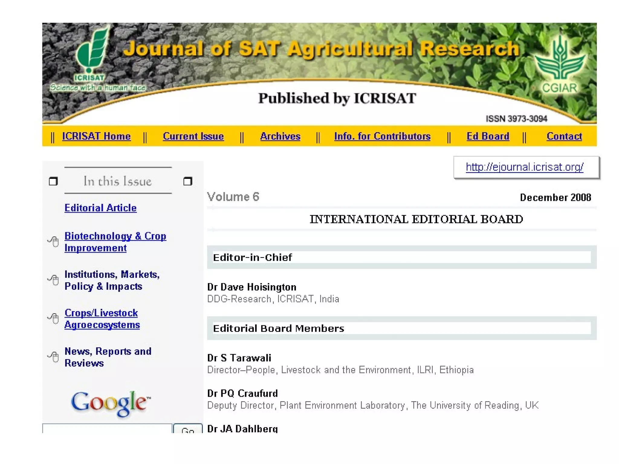Click square icon right of In this Issue
619x464 pixels.
coord(188,181)
